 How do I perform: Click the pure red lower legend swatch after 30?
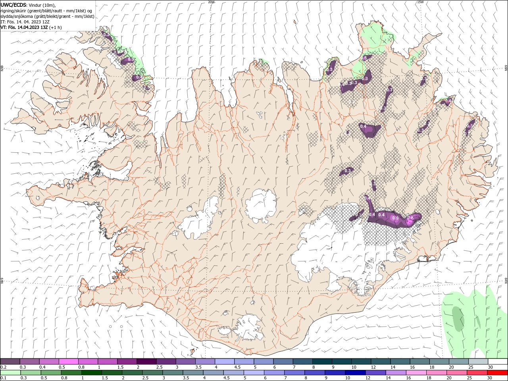tap(497, 373)
